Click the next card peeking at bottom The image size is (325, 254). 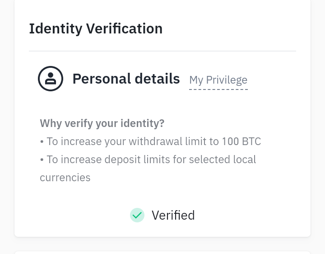tap(162, 252)
